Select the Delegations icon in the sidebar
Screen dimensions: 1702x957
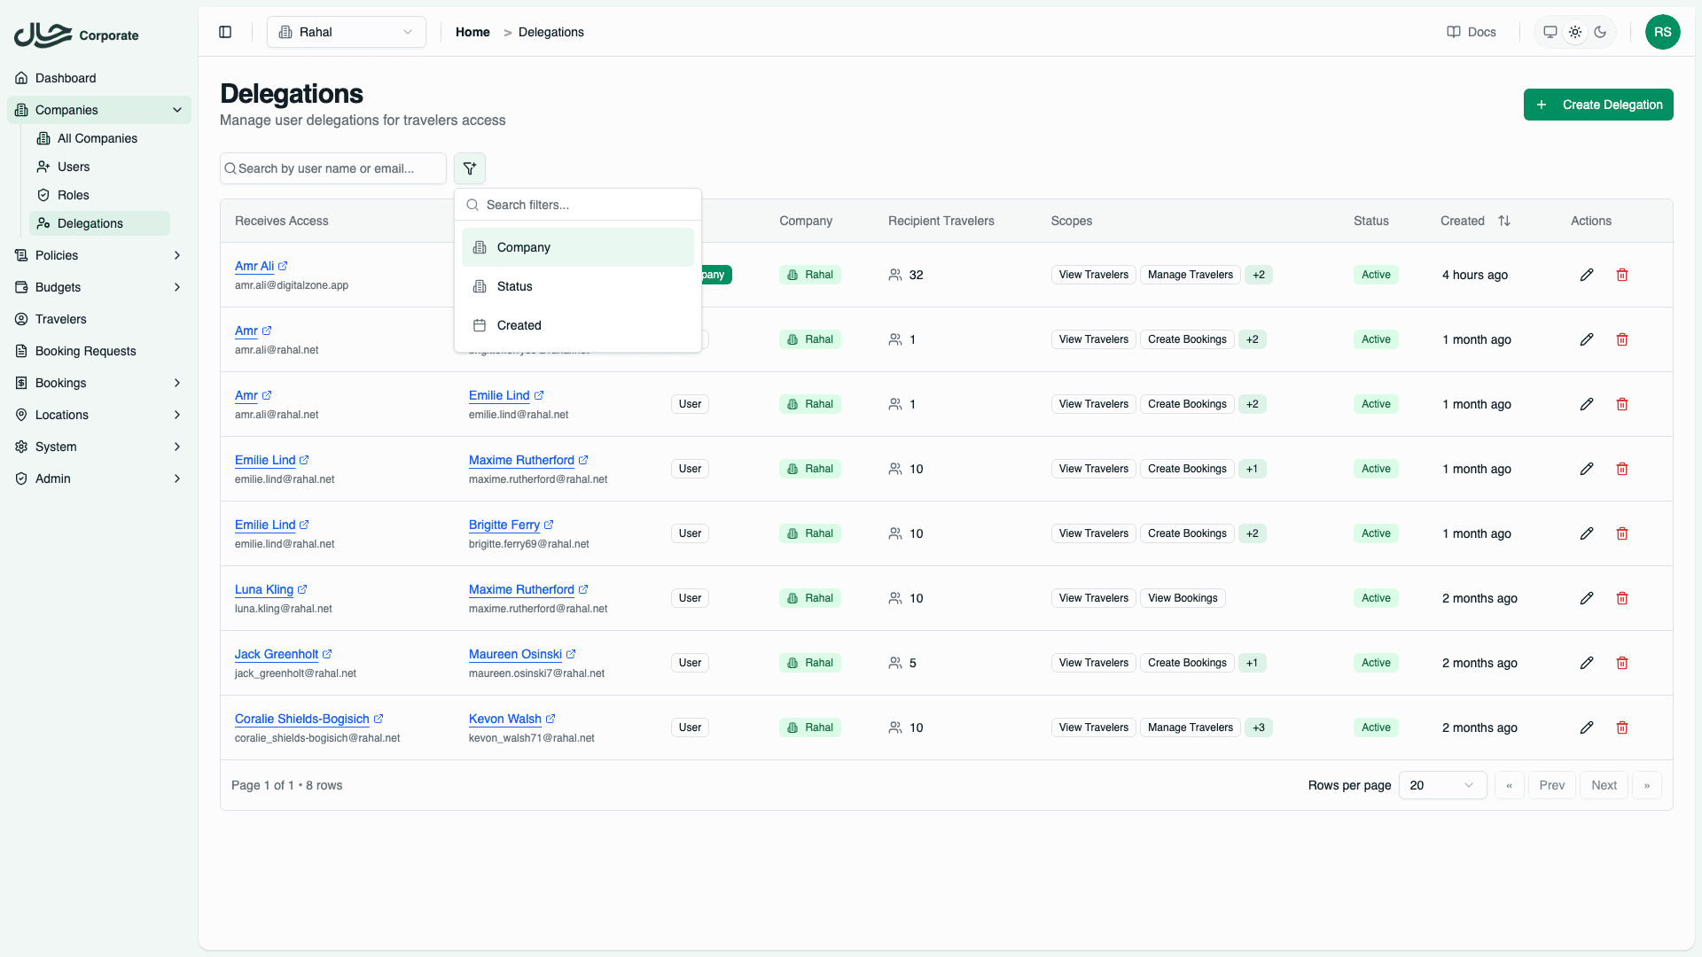tap(43, 223)
